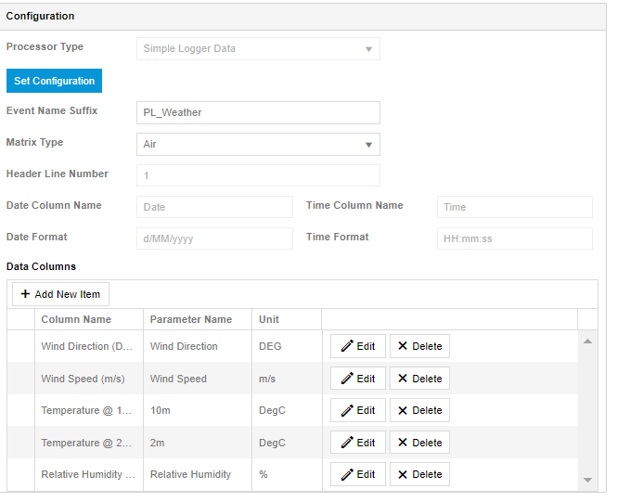Open the Processor Type dropdown
The width and height of the screenshot is (617, 502).
tap(258, 49)
